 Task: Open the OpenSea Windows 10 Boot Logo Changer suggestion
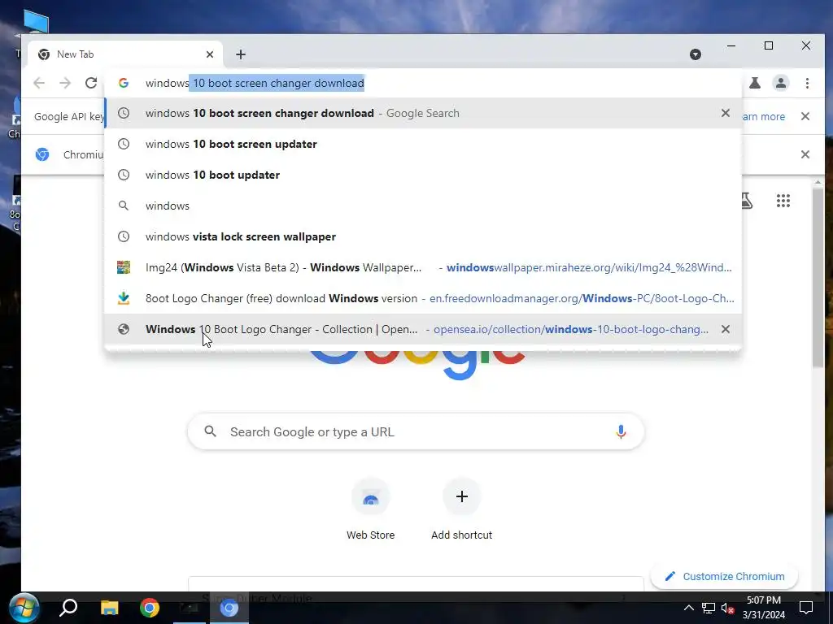[x=423, y=329]
